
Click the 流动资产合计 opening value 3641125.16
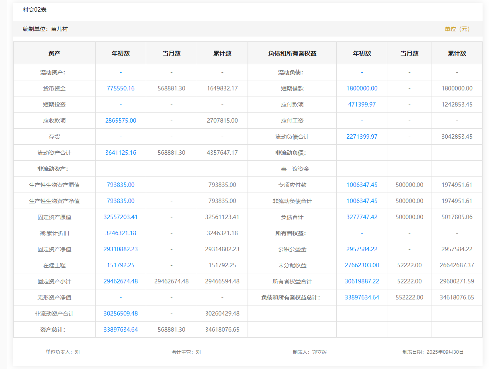(x=121, y=153)
